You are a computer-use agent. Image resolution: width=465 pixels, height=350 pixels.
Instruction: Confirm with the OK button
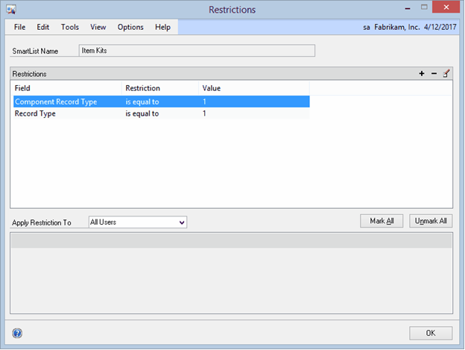(431, 333)
